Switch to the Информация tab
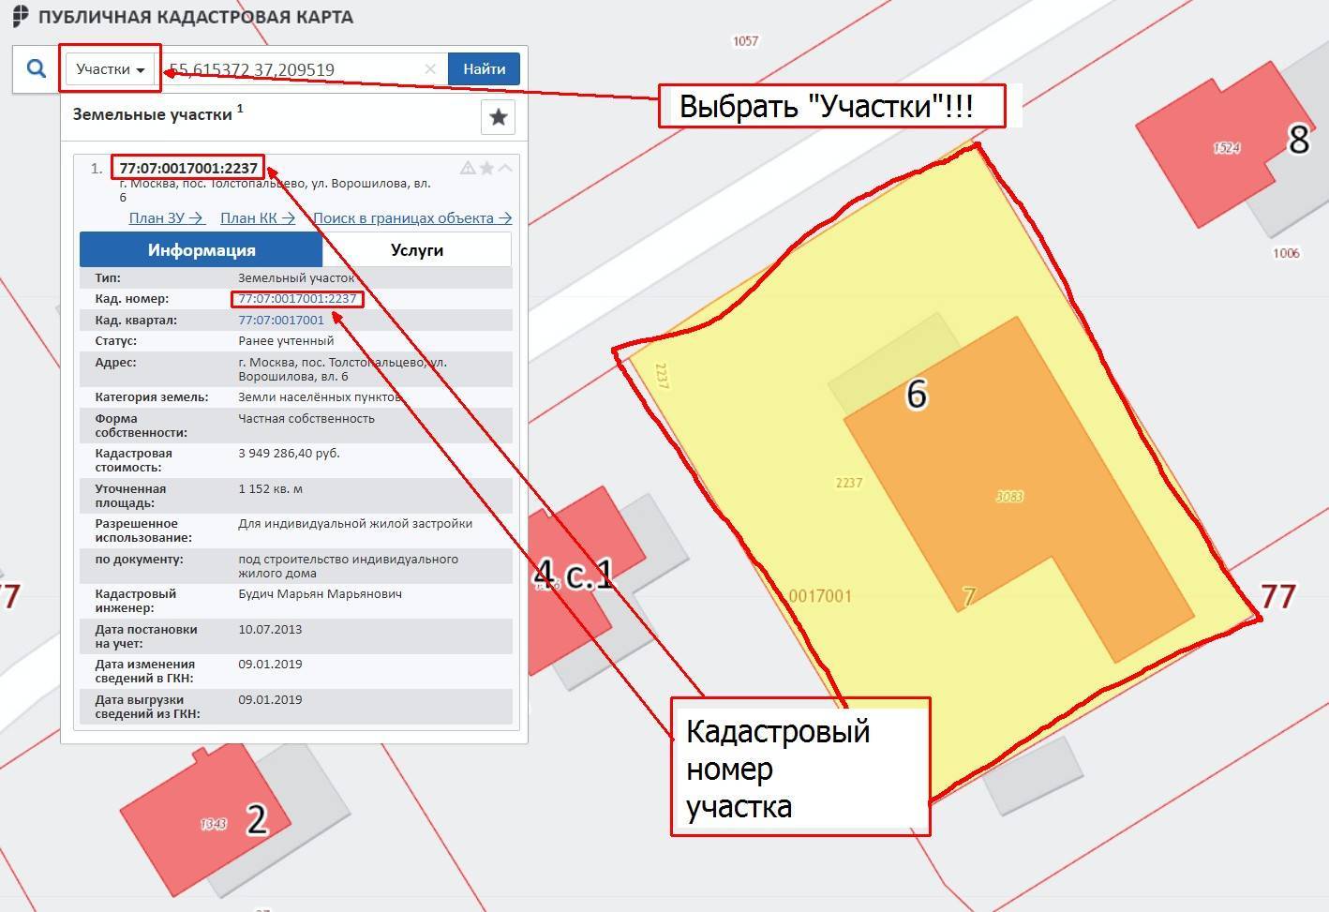This screenshot has height=912, width=1329. 202,250
